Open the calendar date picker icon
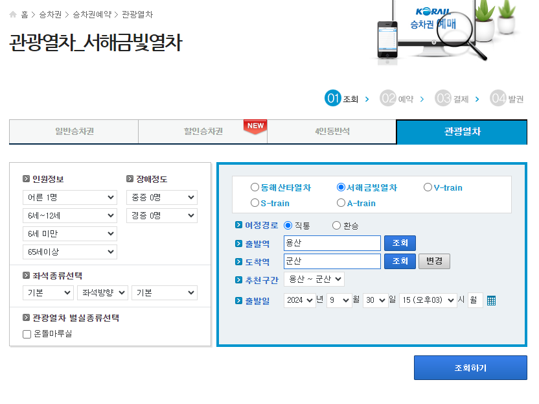The height and width of the screenshot is (404, 539). coord(491,300)
